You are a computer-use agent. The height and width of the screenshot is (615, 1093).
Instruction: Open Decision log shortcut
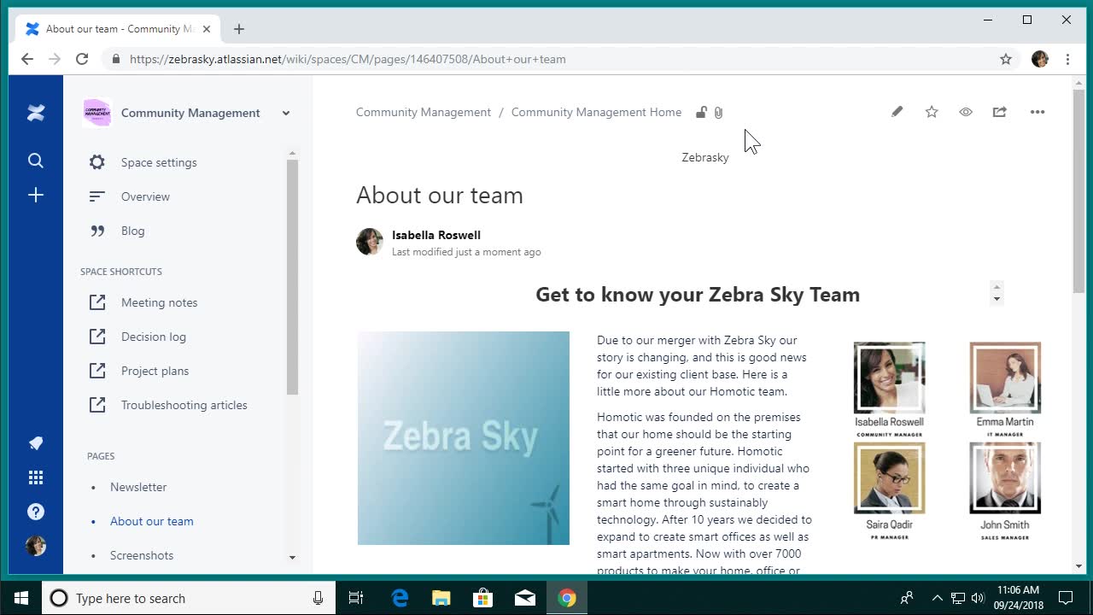(x=154, y=337)
